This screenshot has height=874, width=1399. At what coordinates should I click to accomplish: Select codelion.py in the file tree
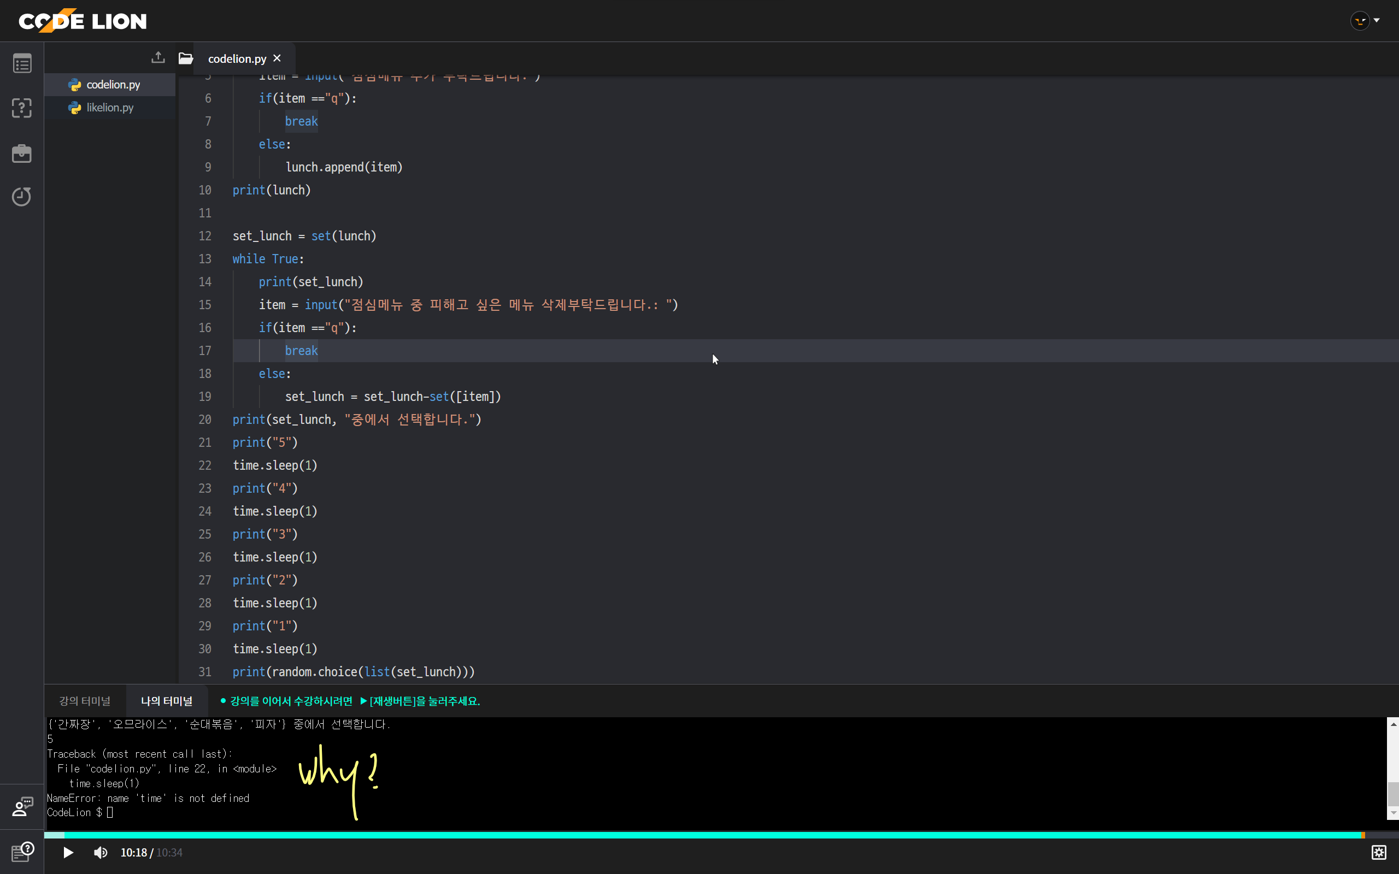[113, 84]
